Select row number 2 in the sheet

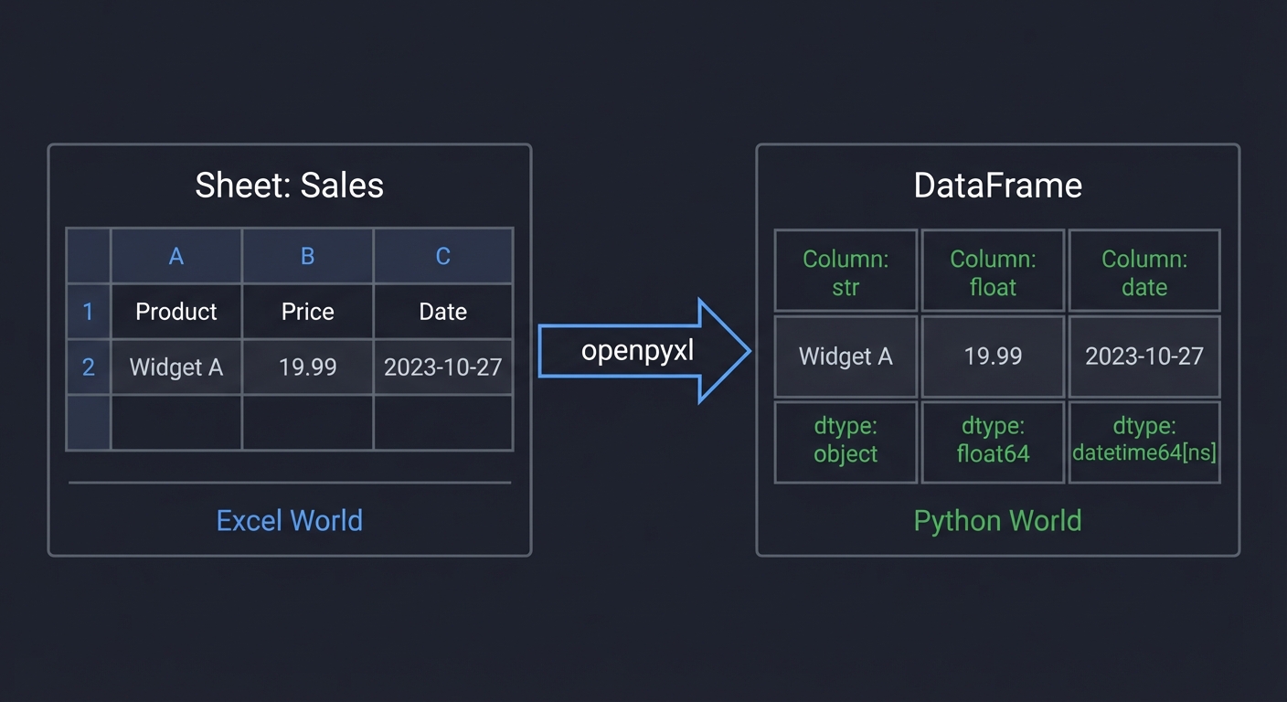pos(88,367)
